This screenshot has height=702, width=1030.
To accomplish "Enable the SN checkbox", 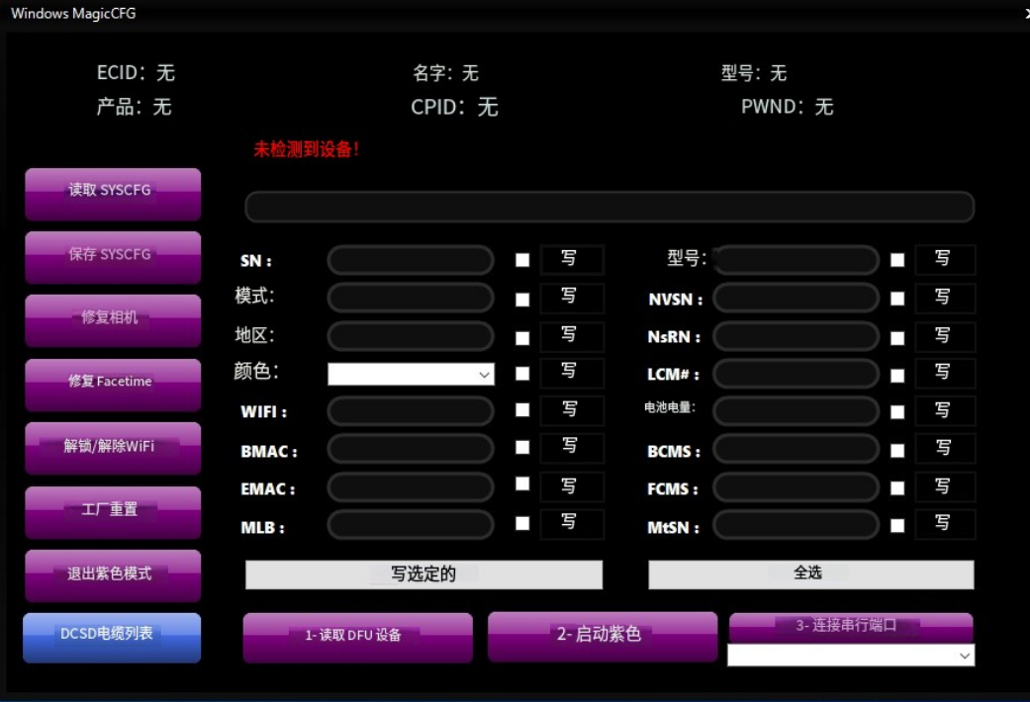I will pos(522,261).
